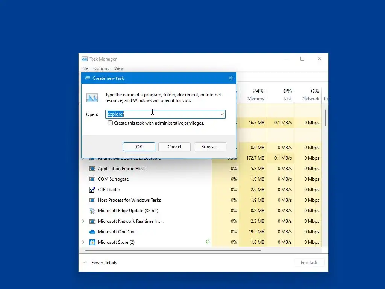385x289 pixels.
Task: Click the End task button
Action: tap(309, 262)
